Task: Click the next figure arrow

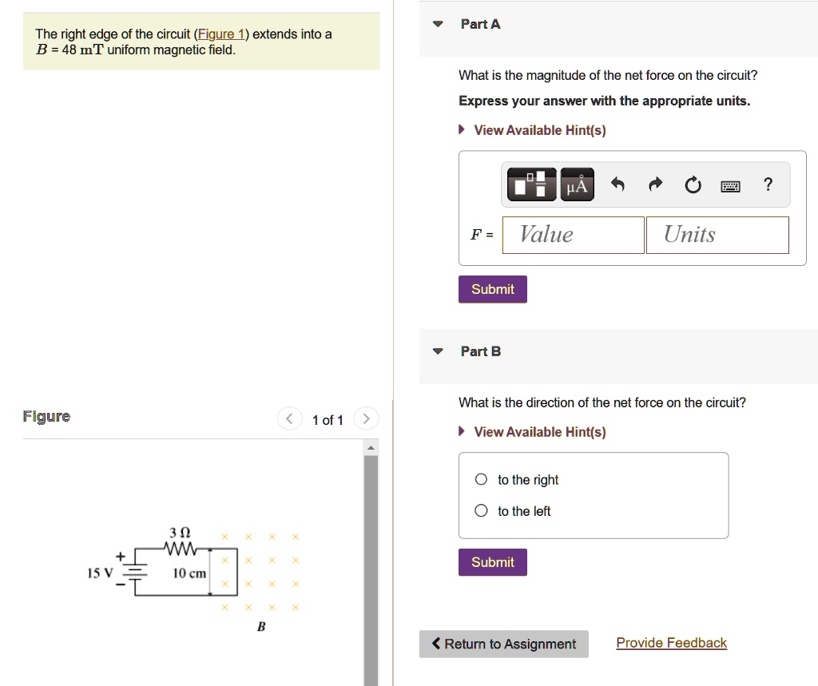Action: tap(366, 418)
